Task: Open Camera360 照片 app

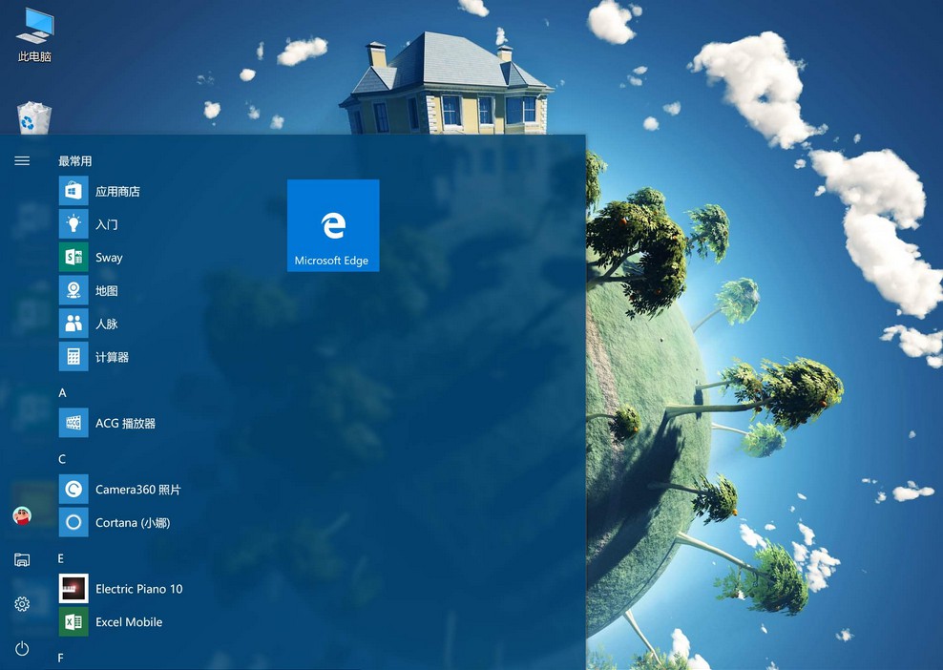Action: (73, 490)
